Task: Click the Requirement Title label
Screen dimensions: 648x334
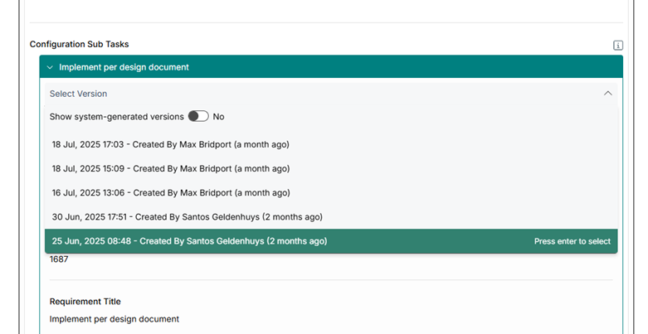Action: pos(85,302)
